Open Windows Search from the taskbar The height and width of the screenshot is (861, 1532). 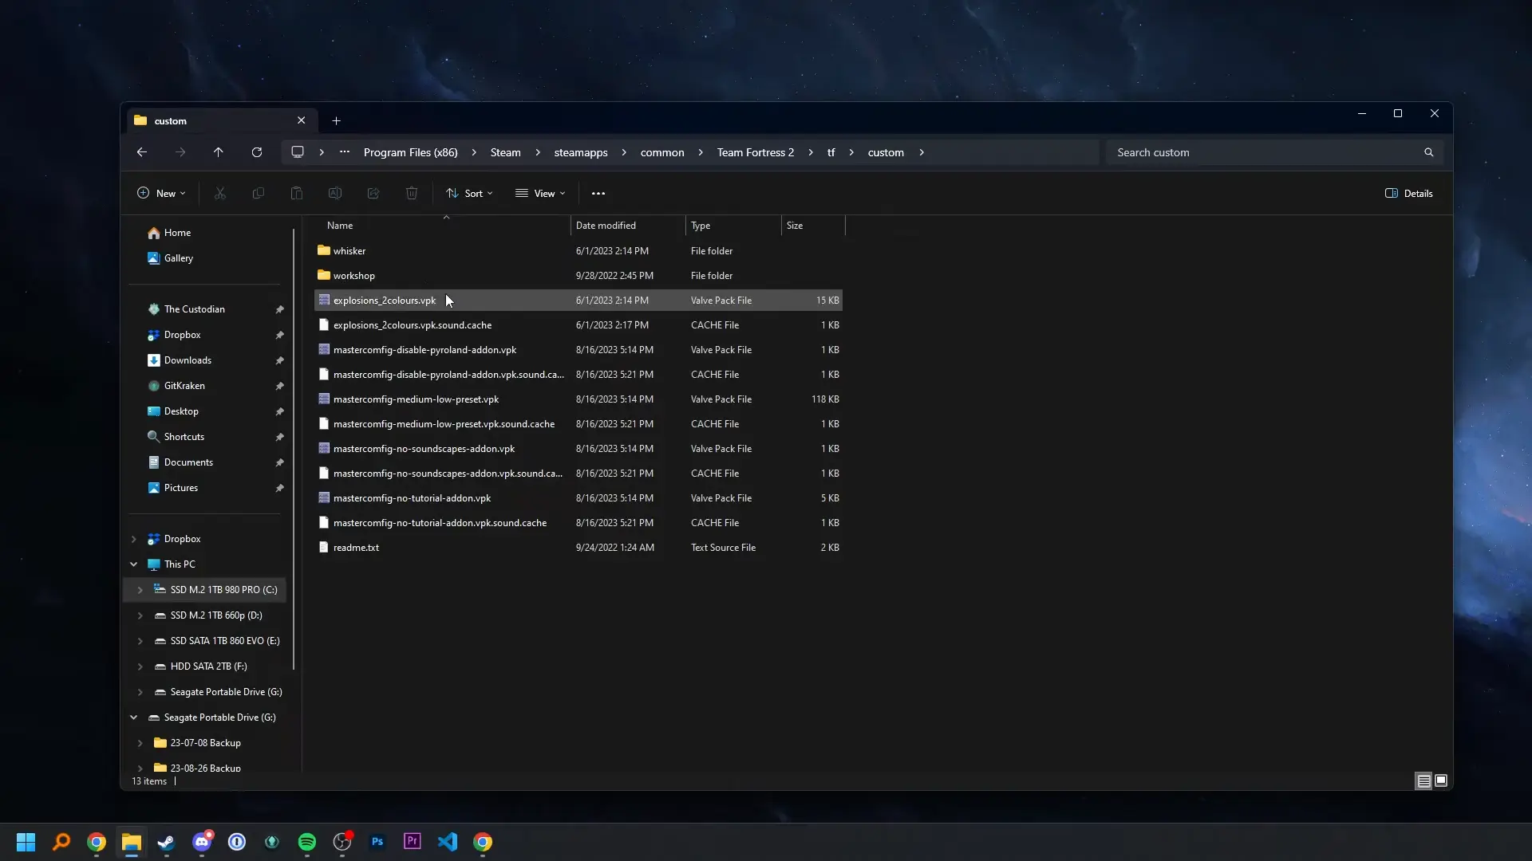click(61, 842)
